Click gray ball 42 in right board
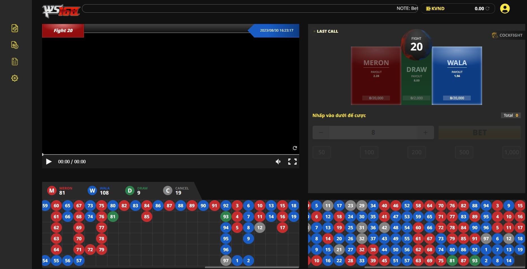Screen dimensions: 527x269 [384, 228]
